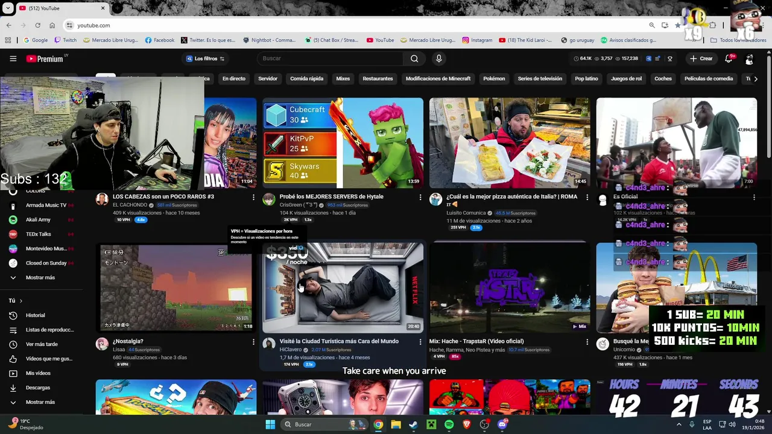
Task: Open Ver más tarde in sidebar
Action: click(x=41, y=344)
